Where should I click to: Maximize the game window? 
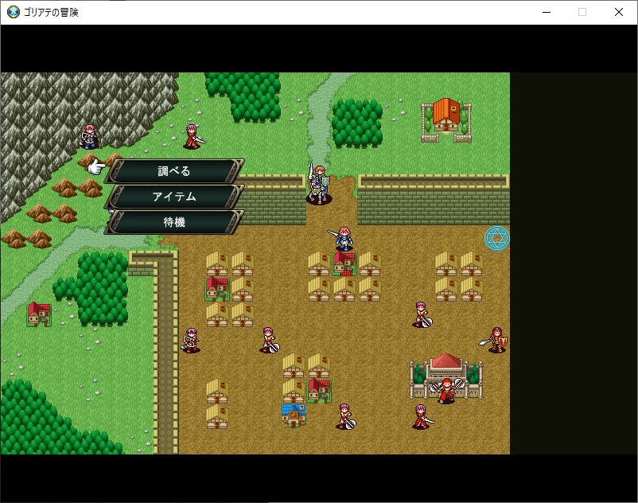coord(582,12)
